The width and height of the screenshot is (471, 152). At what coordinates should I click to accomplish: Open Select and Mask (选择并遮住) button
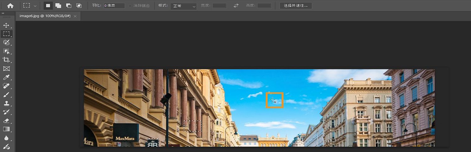tap(296, 6)
